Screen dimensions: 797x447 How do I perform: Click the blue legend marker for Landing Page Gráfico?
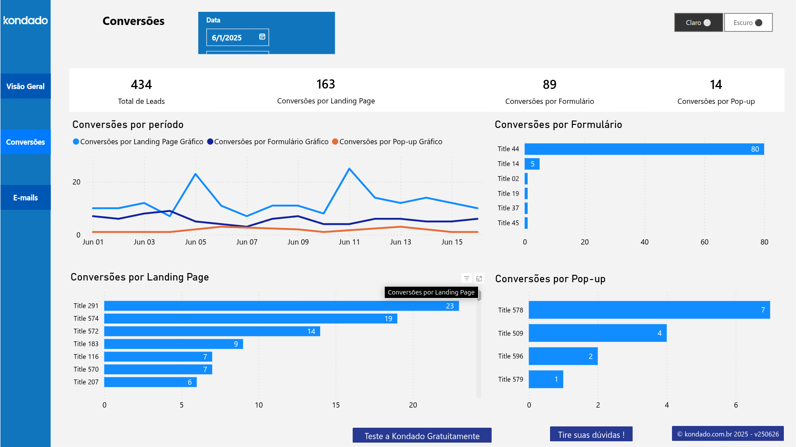tap(75, 142)
